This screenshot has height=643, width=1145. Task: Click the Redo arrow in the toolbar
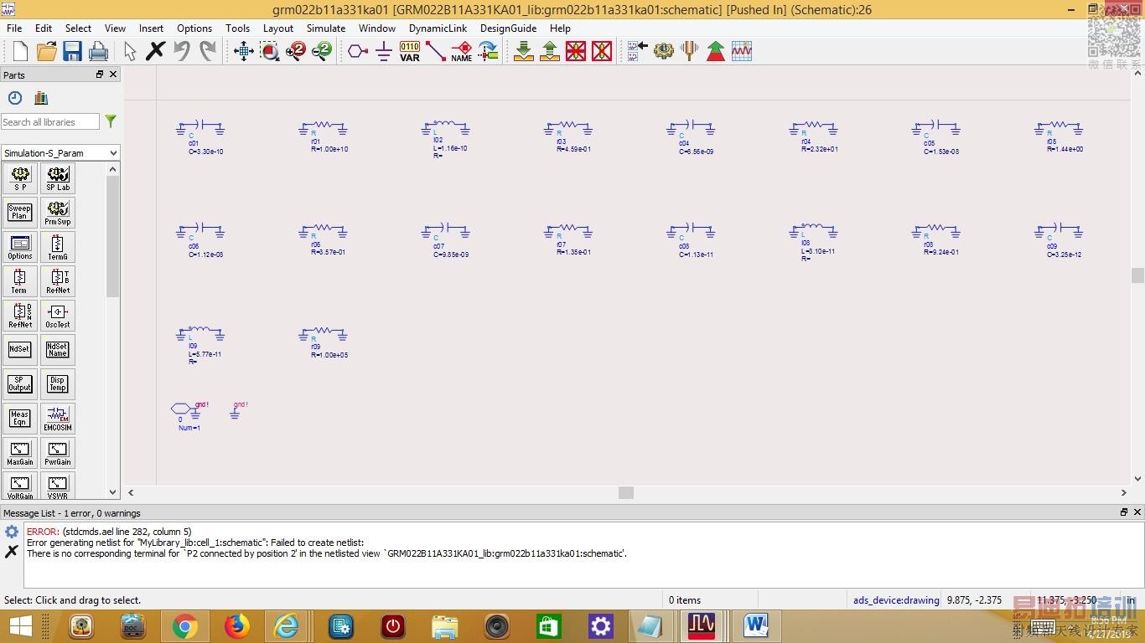(x=207, y=51)
